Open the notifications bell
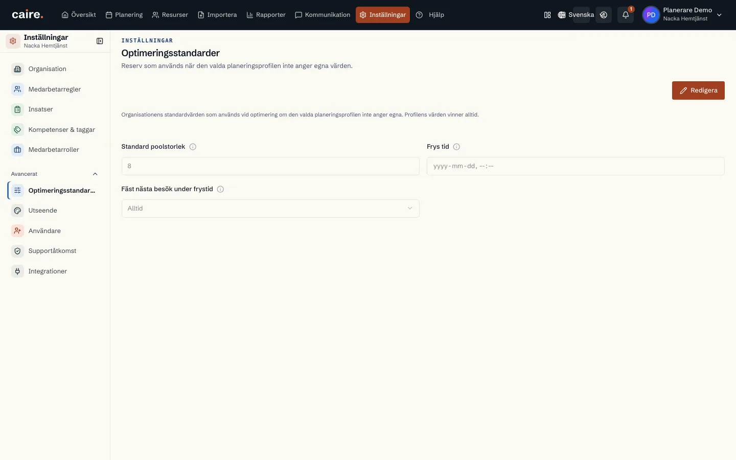 tap(626, 15)
